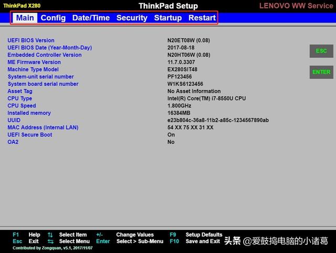Click the up-down arrows Select Item icon
Viewport: 336px width, 253px height.
pyautogui.click(x=50, y=235)
